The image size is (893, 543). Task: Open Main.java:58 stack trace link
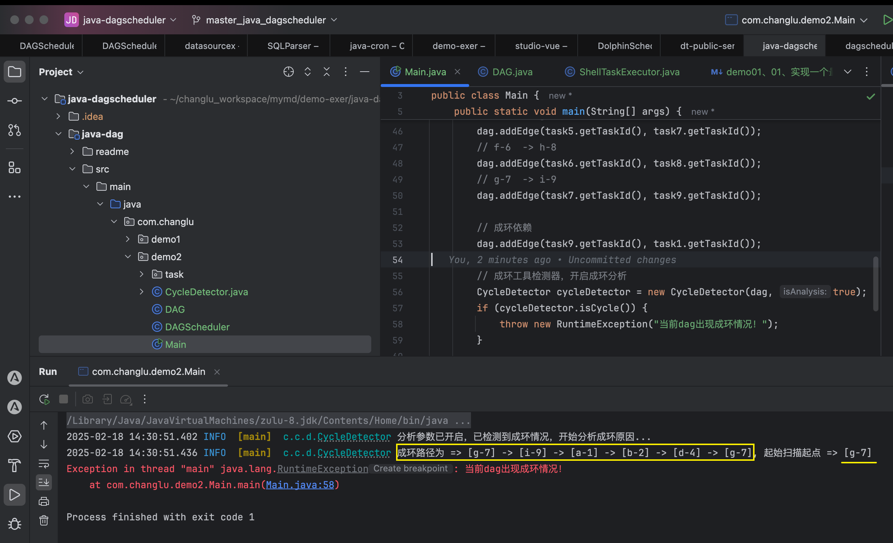pyautogui.click(x=300, y=485)
